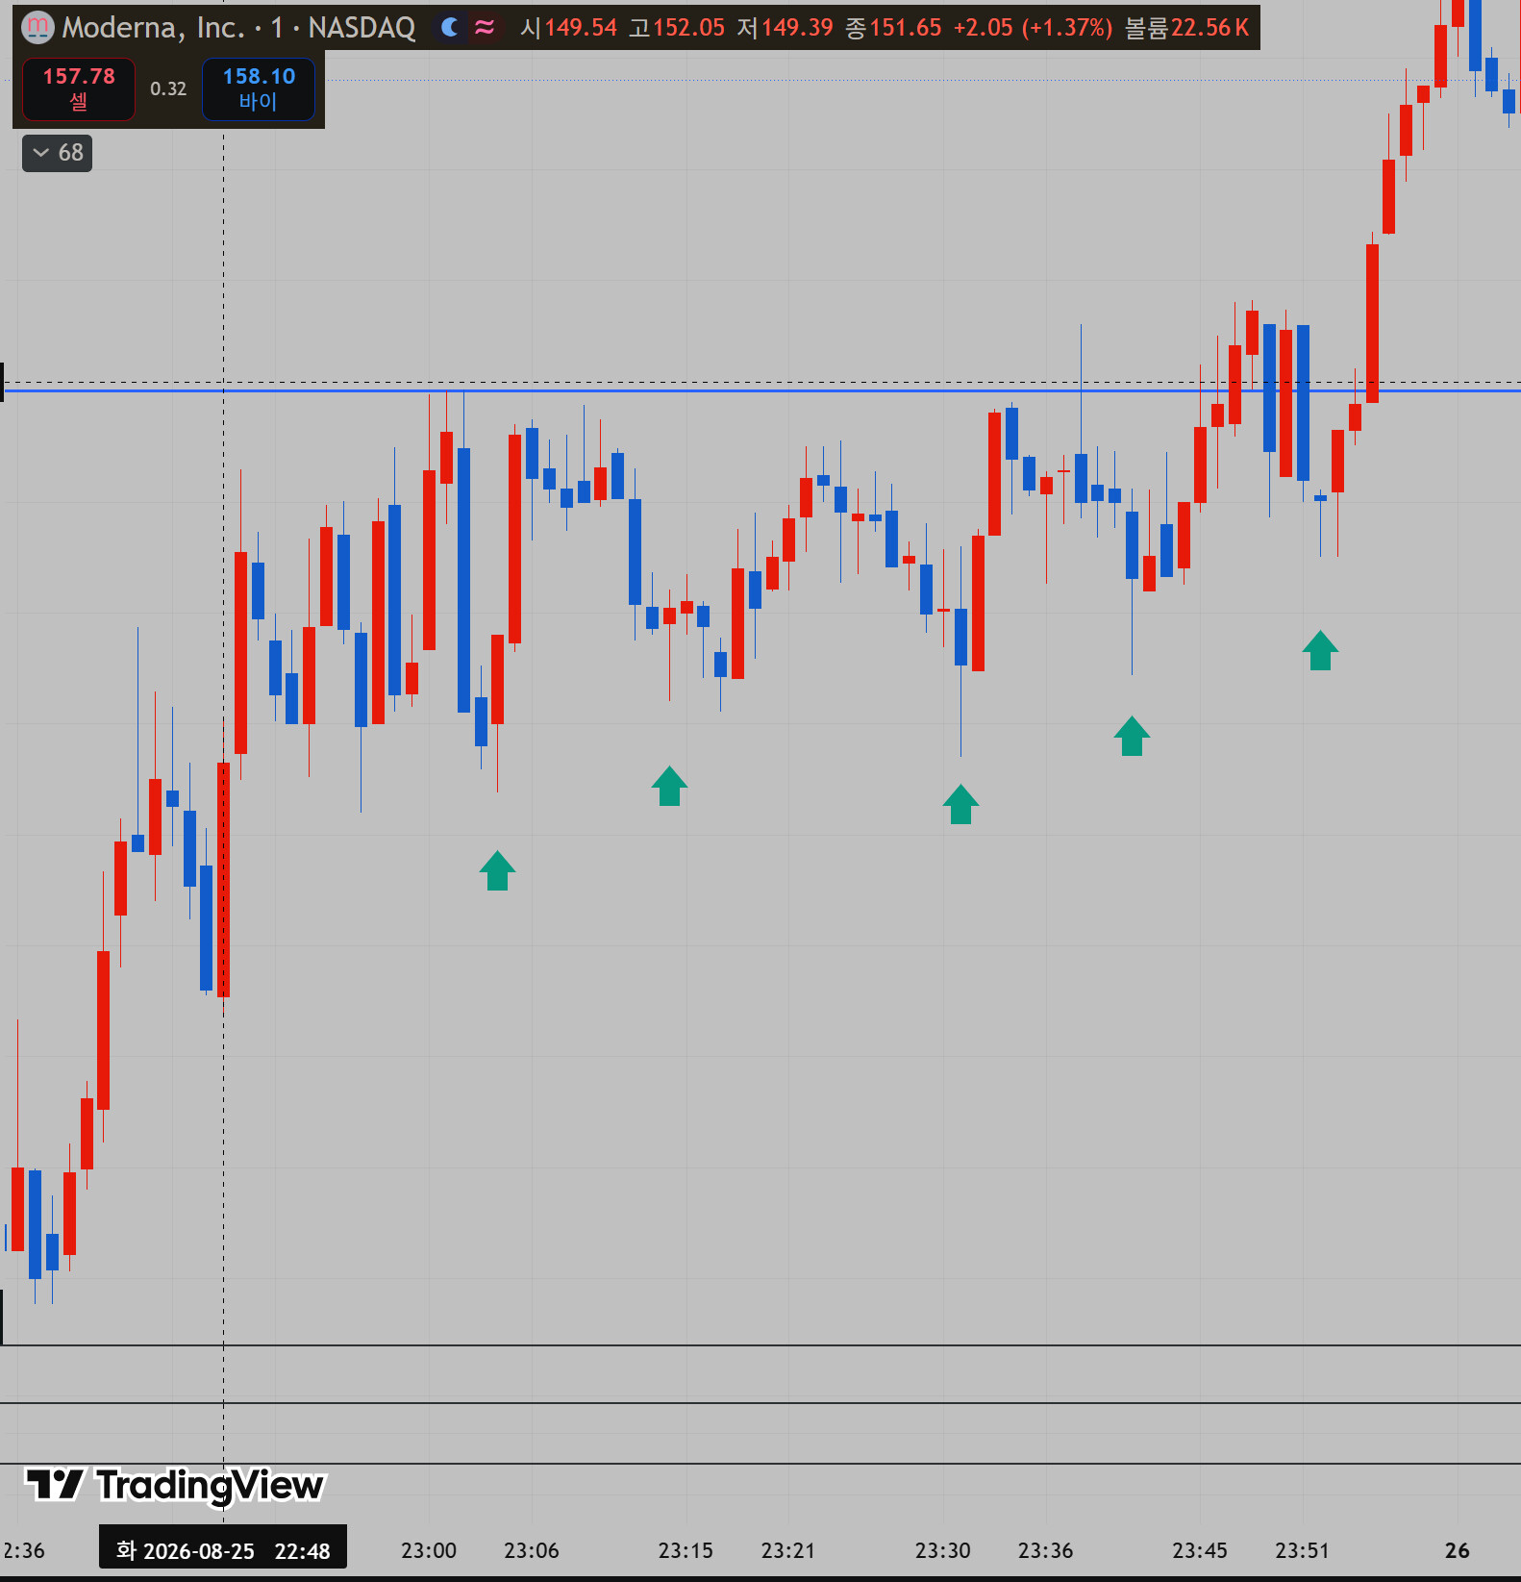Expand the collapsed 68 indicators legend

click(x=58, y=153)
